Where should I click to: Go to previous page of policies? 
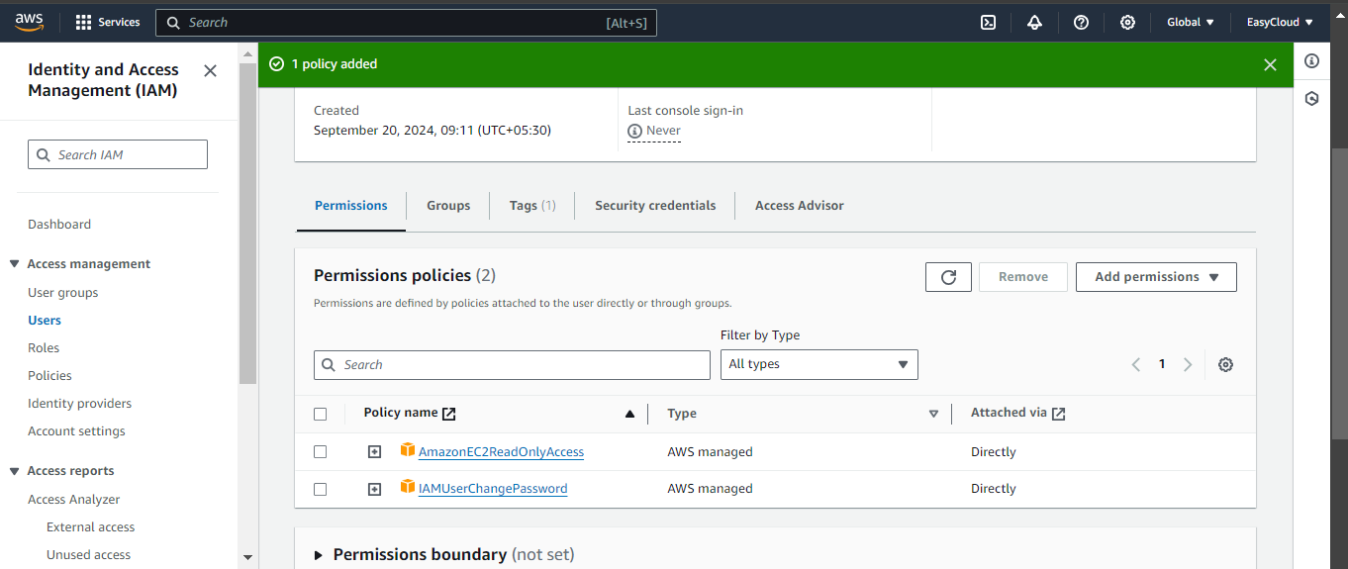[1136, 364]
